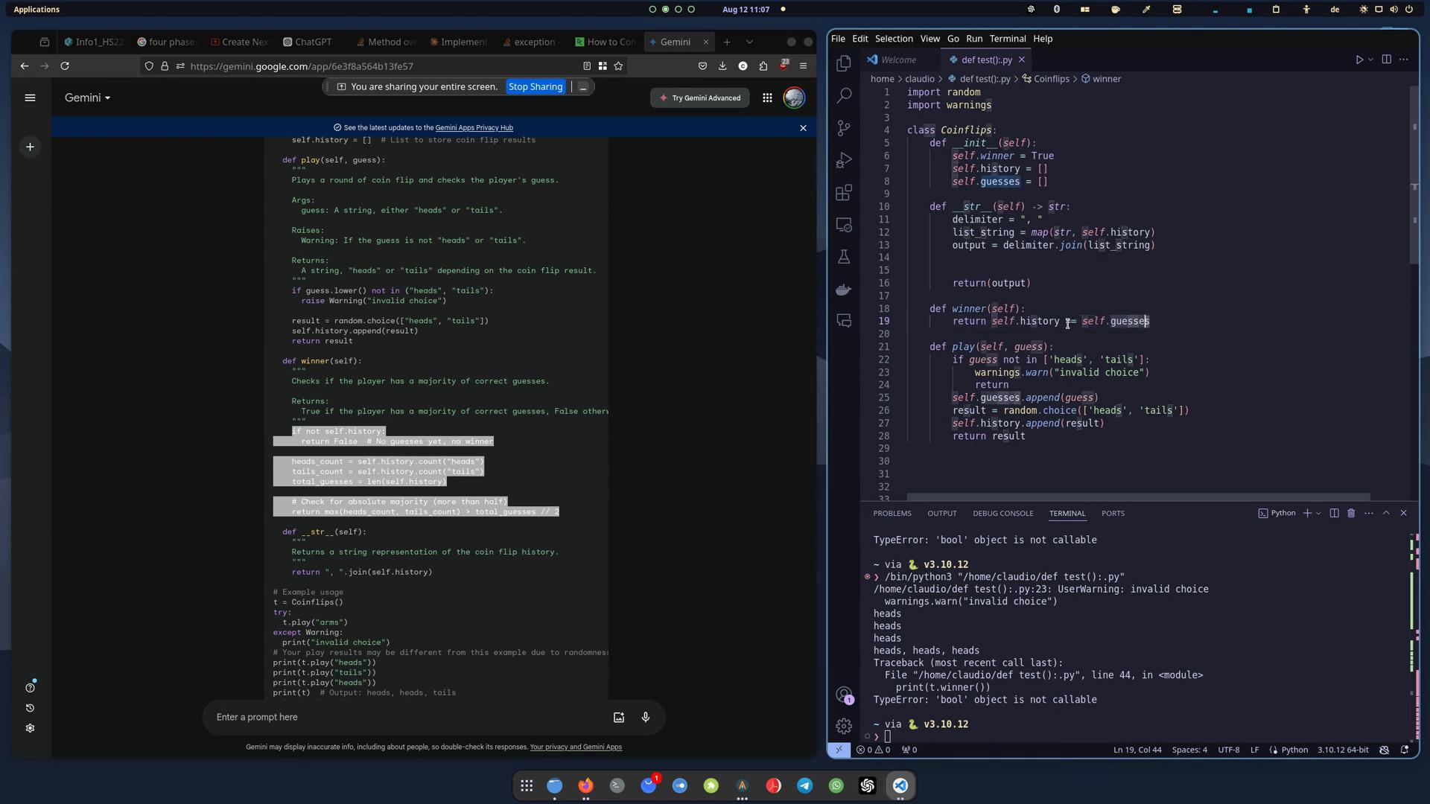
Task: Switch to the Welcome editor tab
Action: point(898,60)
